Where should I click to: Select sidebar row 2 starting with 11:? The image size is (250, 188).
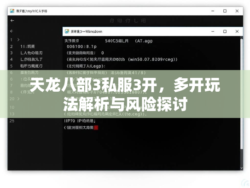(28, 47)
